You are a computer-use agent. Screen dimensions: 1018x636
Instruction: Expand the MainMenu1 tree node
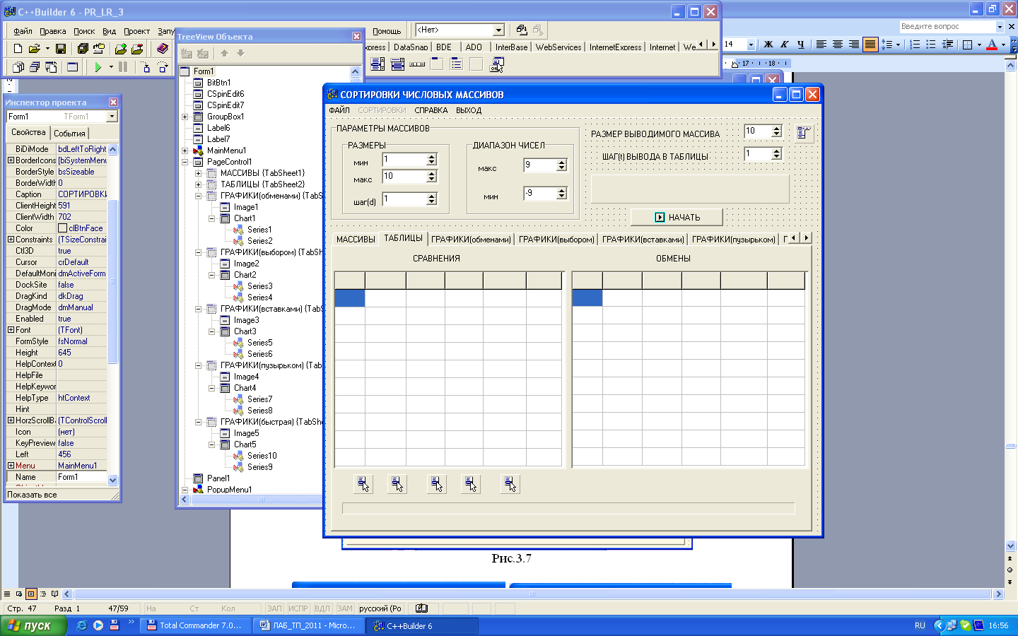click(185, 151)
